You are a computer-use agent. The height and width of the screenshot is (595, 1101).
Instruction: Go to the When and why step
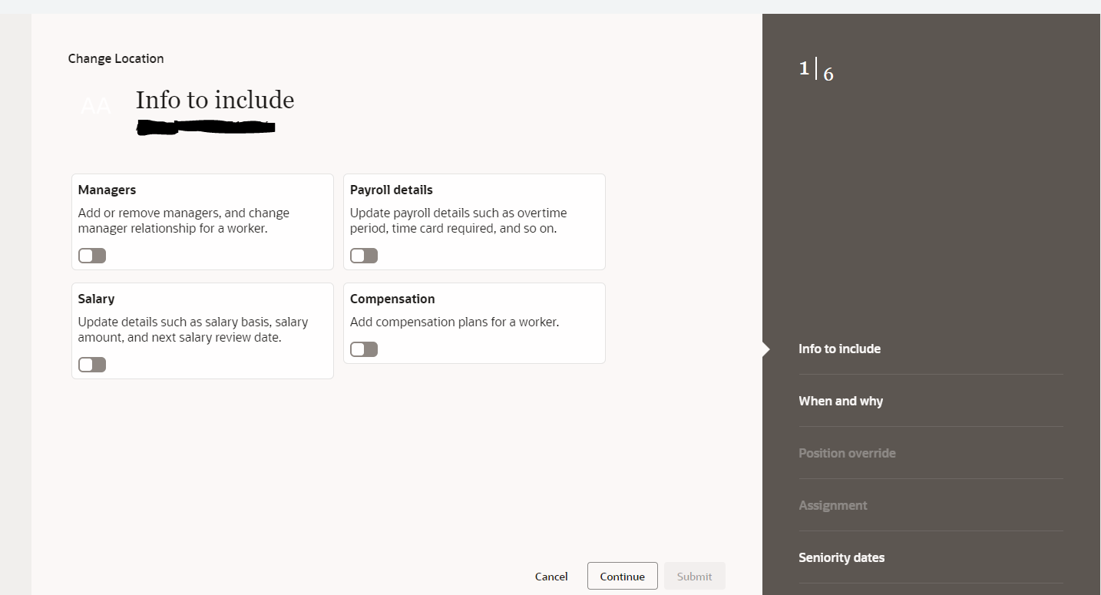click(840, 400)
